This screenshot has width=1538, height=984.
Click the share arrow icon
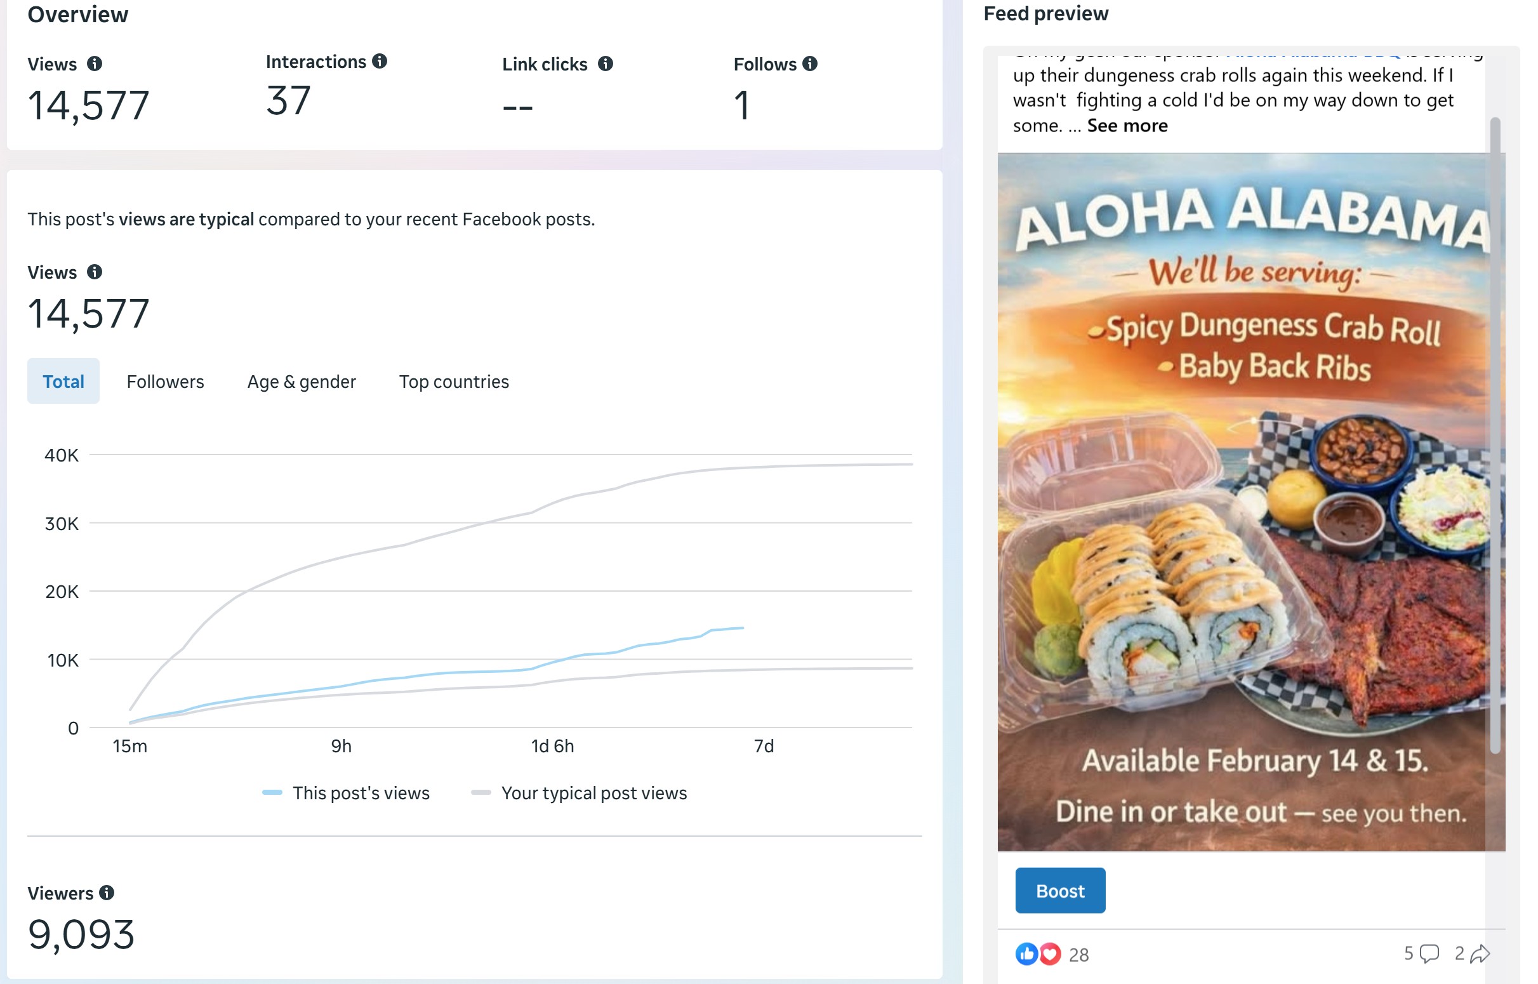click(x=1479, y=954)
